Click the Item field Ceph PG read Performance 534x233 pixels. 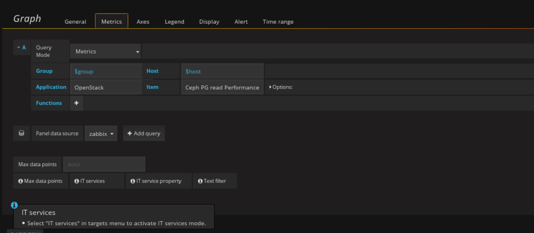[222, 87]
